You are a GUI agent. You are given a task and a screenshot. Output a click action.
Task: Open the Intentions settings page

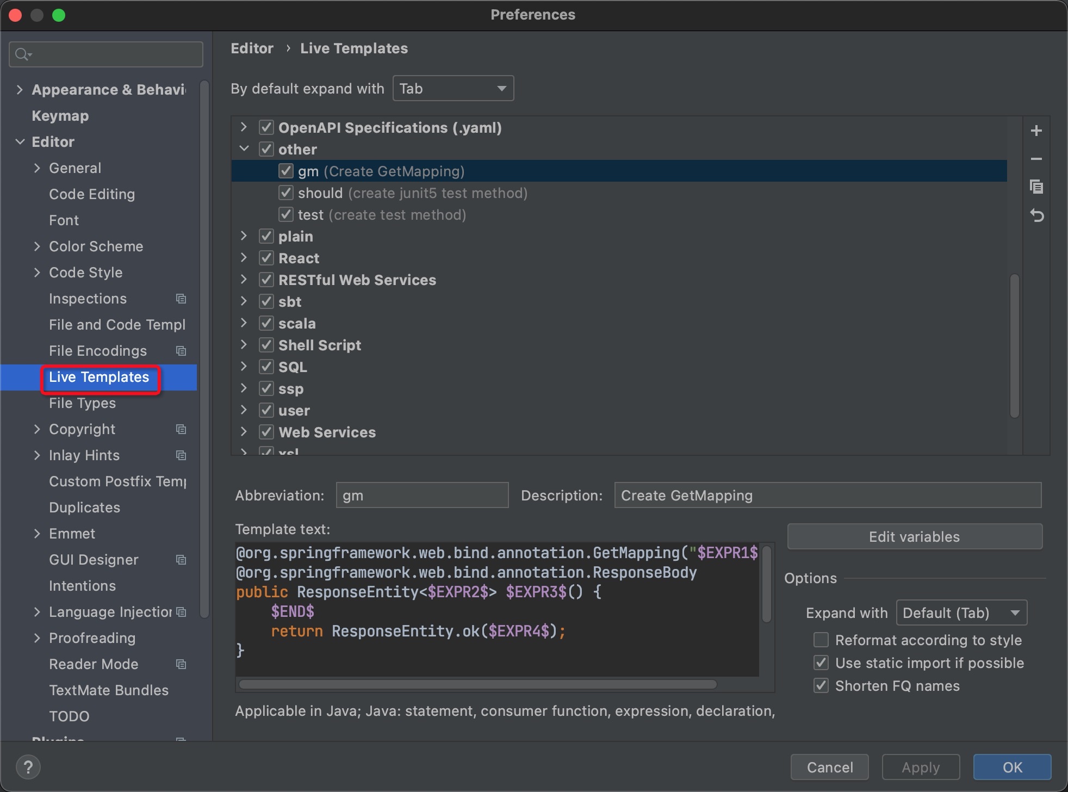tap(82, 585)
